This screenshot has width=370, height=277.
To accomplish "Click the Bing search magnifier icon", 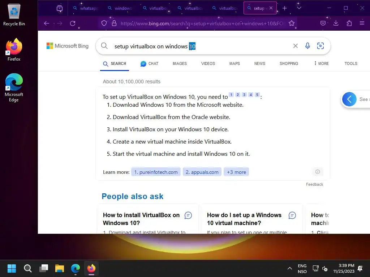I will (104, 46).
